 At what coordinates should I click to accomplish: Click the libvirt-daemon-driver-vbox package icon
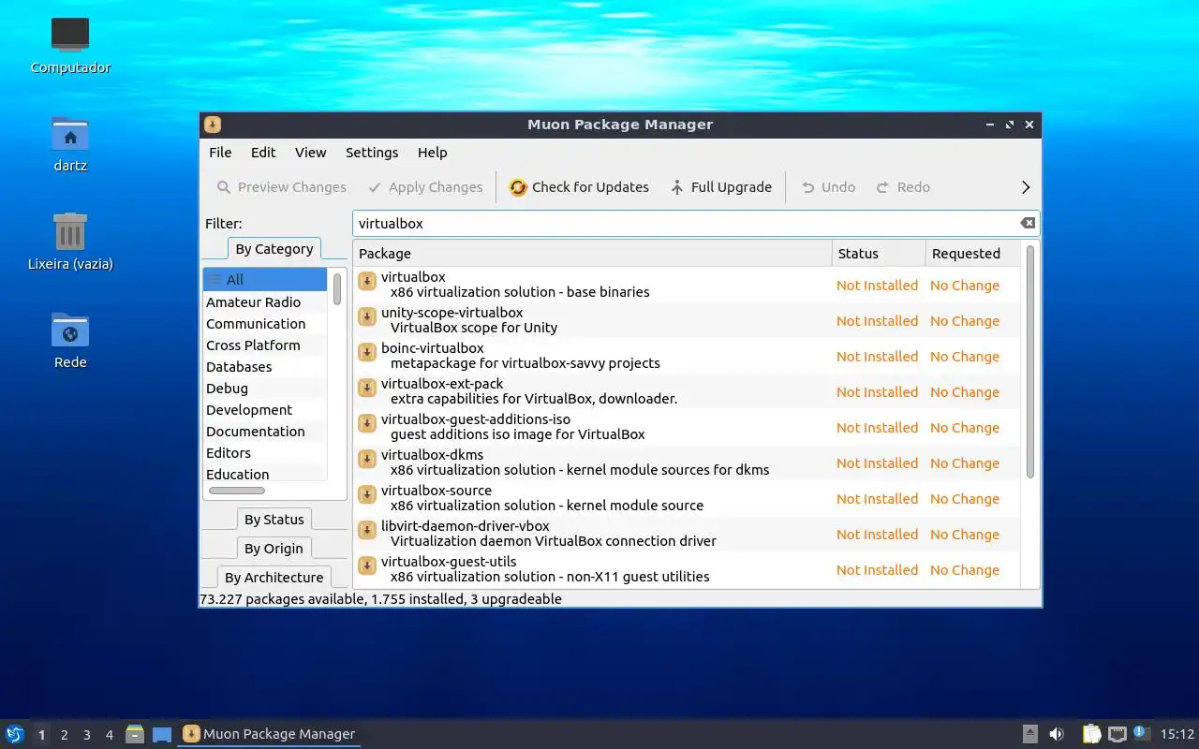point(367,530)
